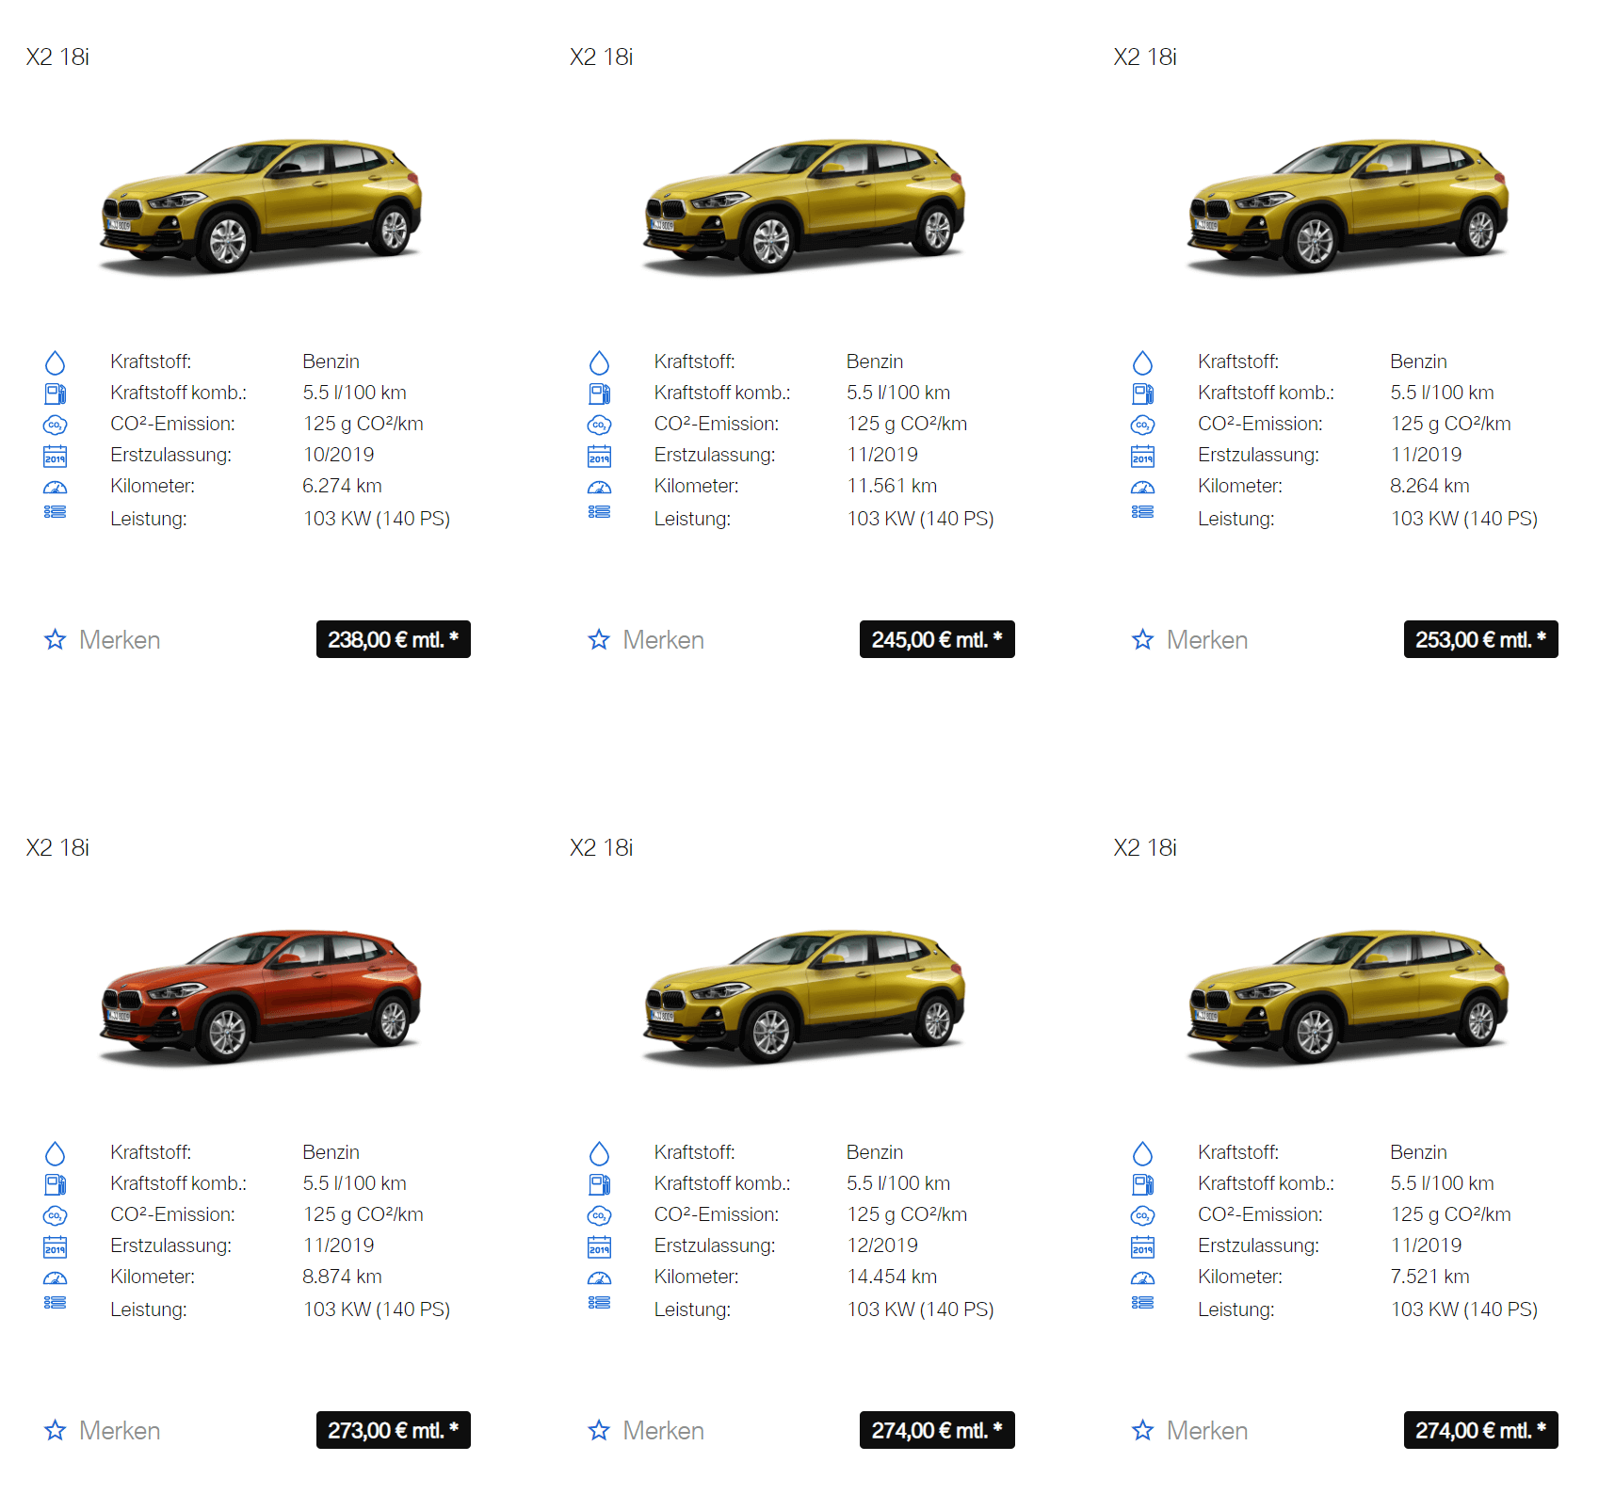Click the fuel drop icon on the red X2 card

tap(56, 1153)
